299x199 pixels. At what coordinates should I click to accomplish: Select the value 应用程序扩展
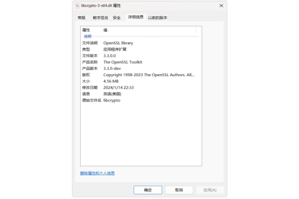pyautogui.click(x=115, y=49)
